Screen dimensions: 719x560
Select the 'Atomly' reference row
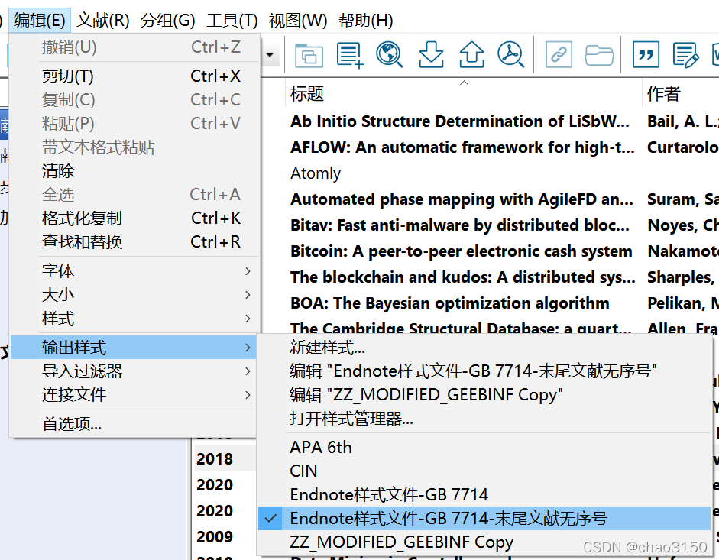(316, 173)
